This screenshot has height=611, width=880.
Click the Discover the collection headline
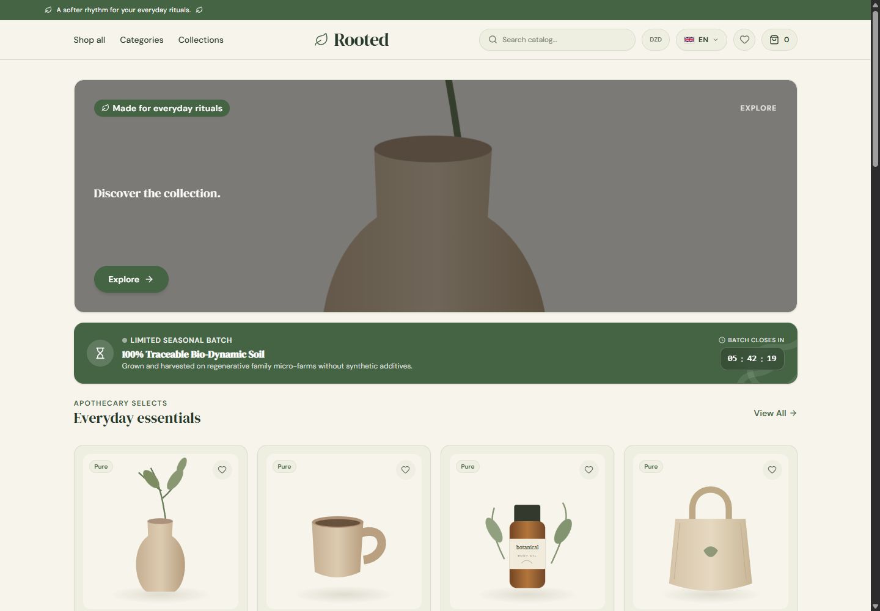click(157, 193)
